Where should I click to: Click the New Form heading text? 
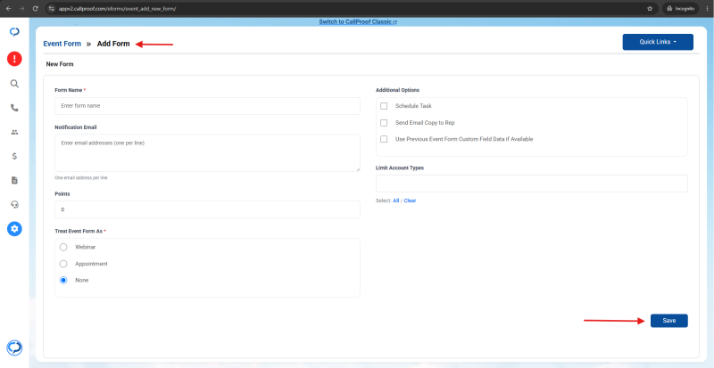coord(60,64)
